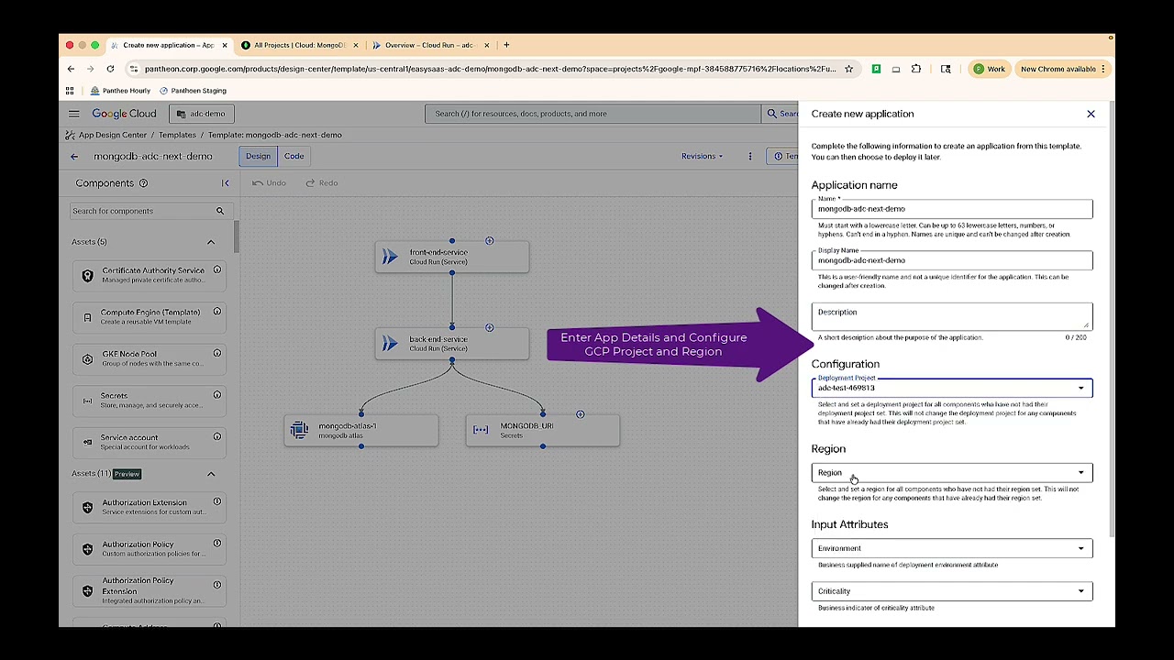Click the Templates breadcrumb link
The image size is (1174, 660).
[x=177, y=135]
